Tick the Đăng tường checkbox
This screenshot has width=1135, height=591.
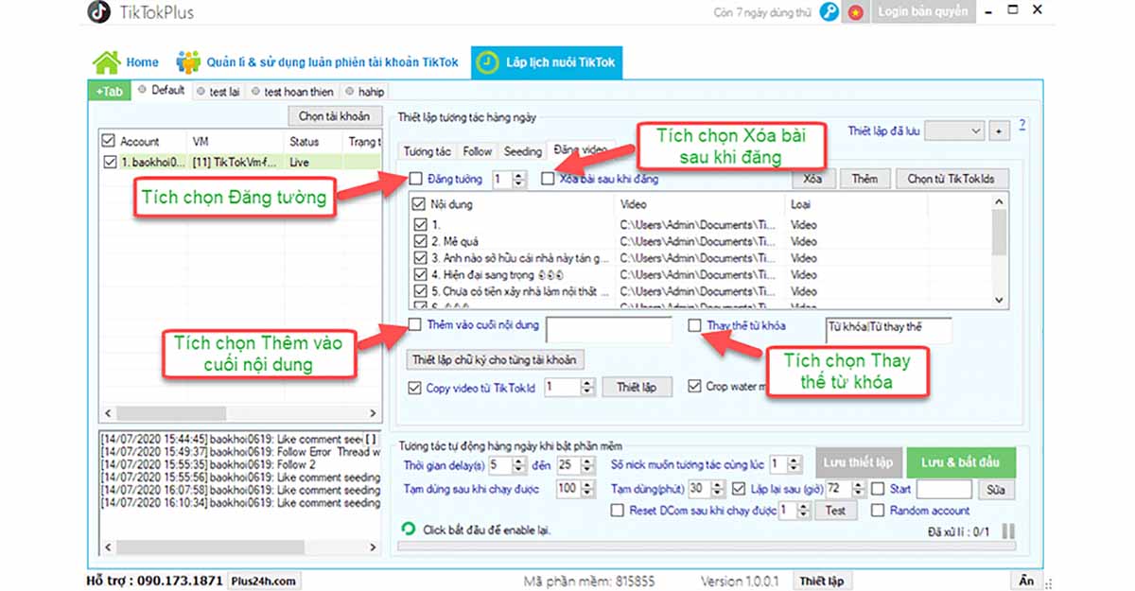click(416, 179)
